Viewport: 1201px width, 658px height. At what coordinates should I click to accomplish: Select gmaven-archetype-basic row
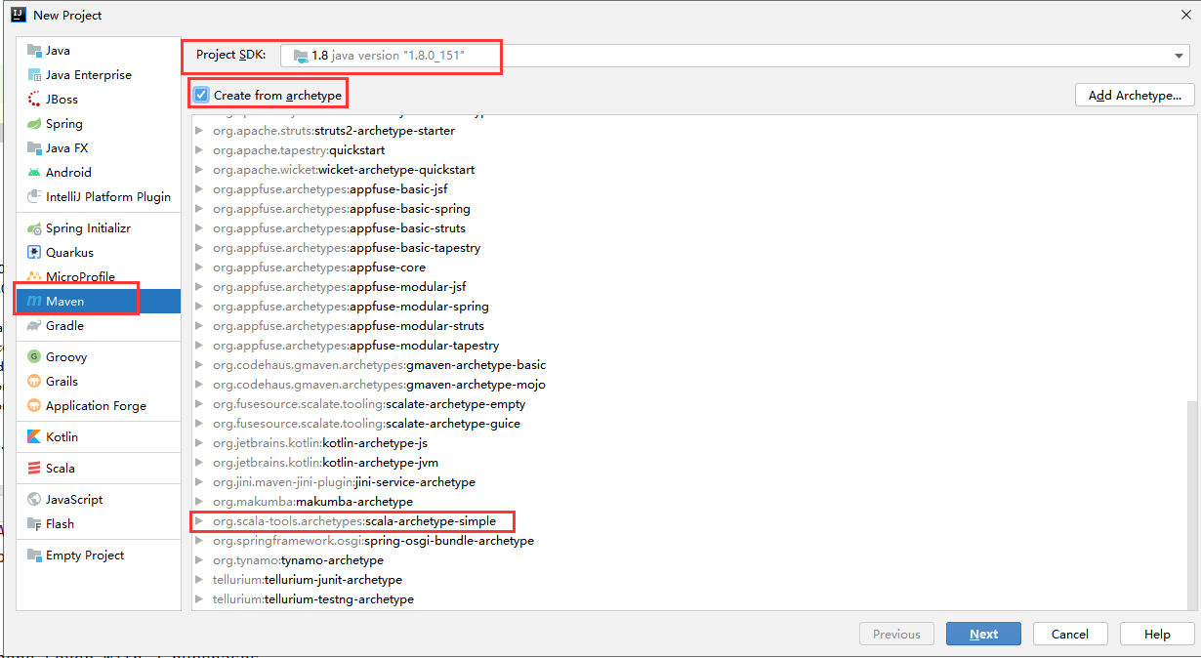coord(688,365)
